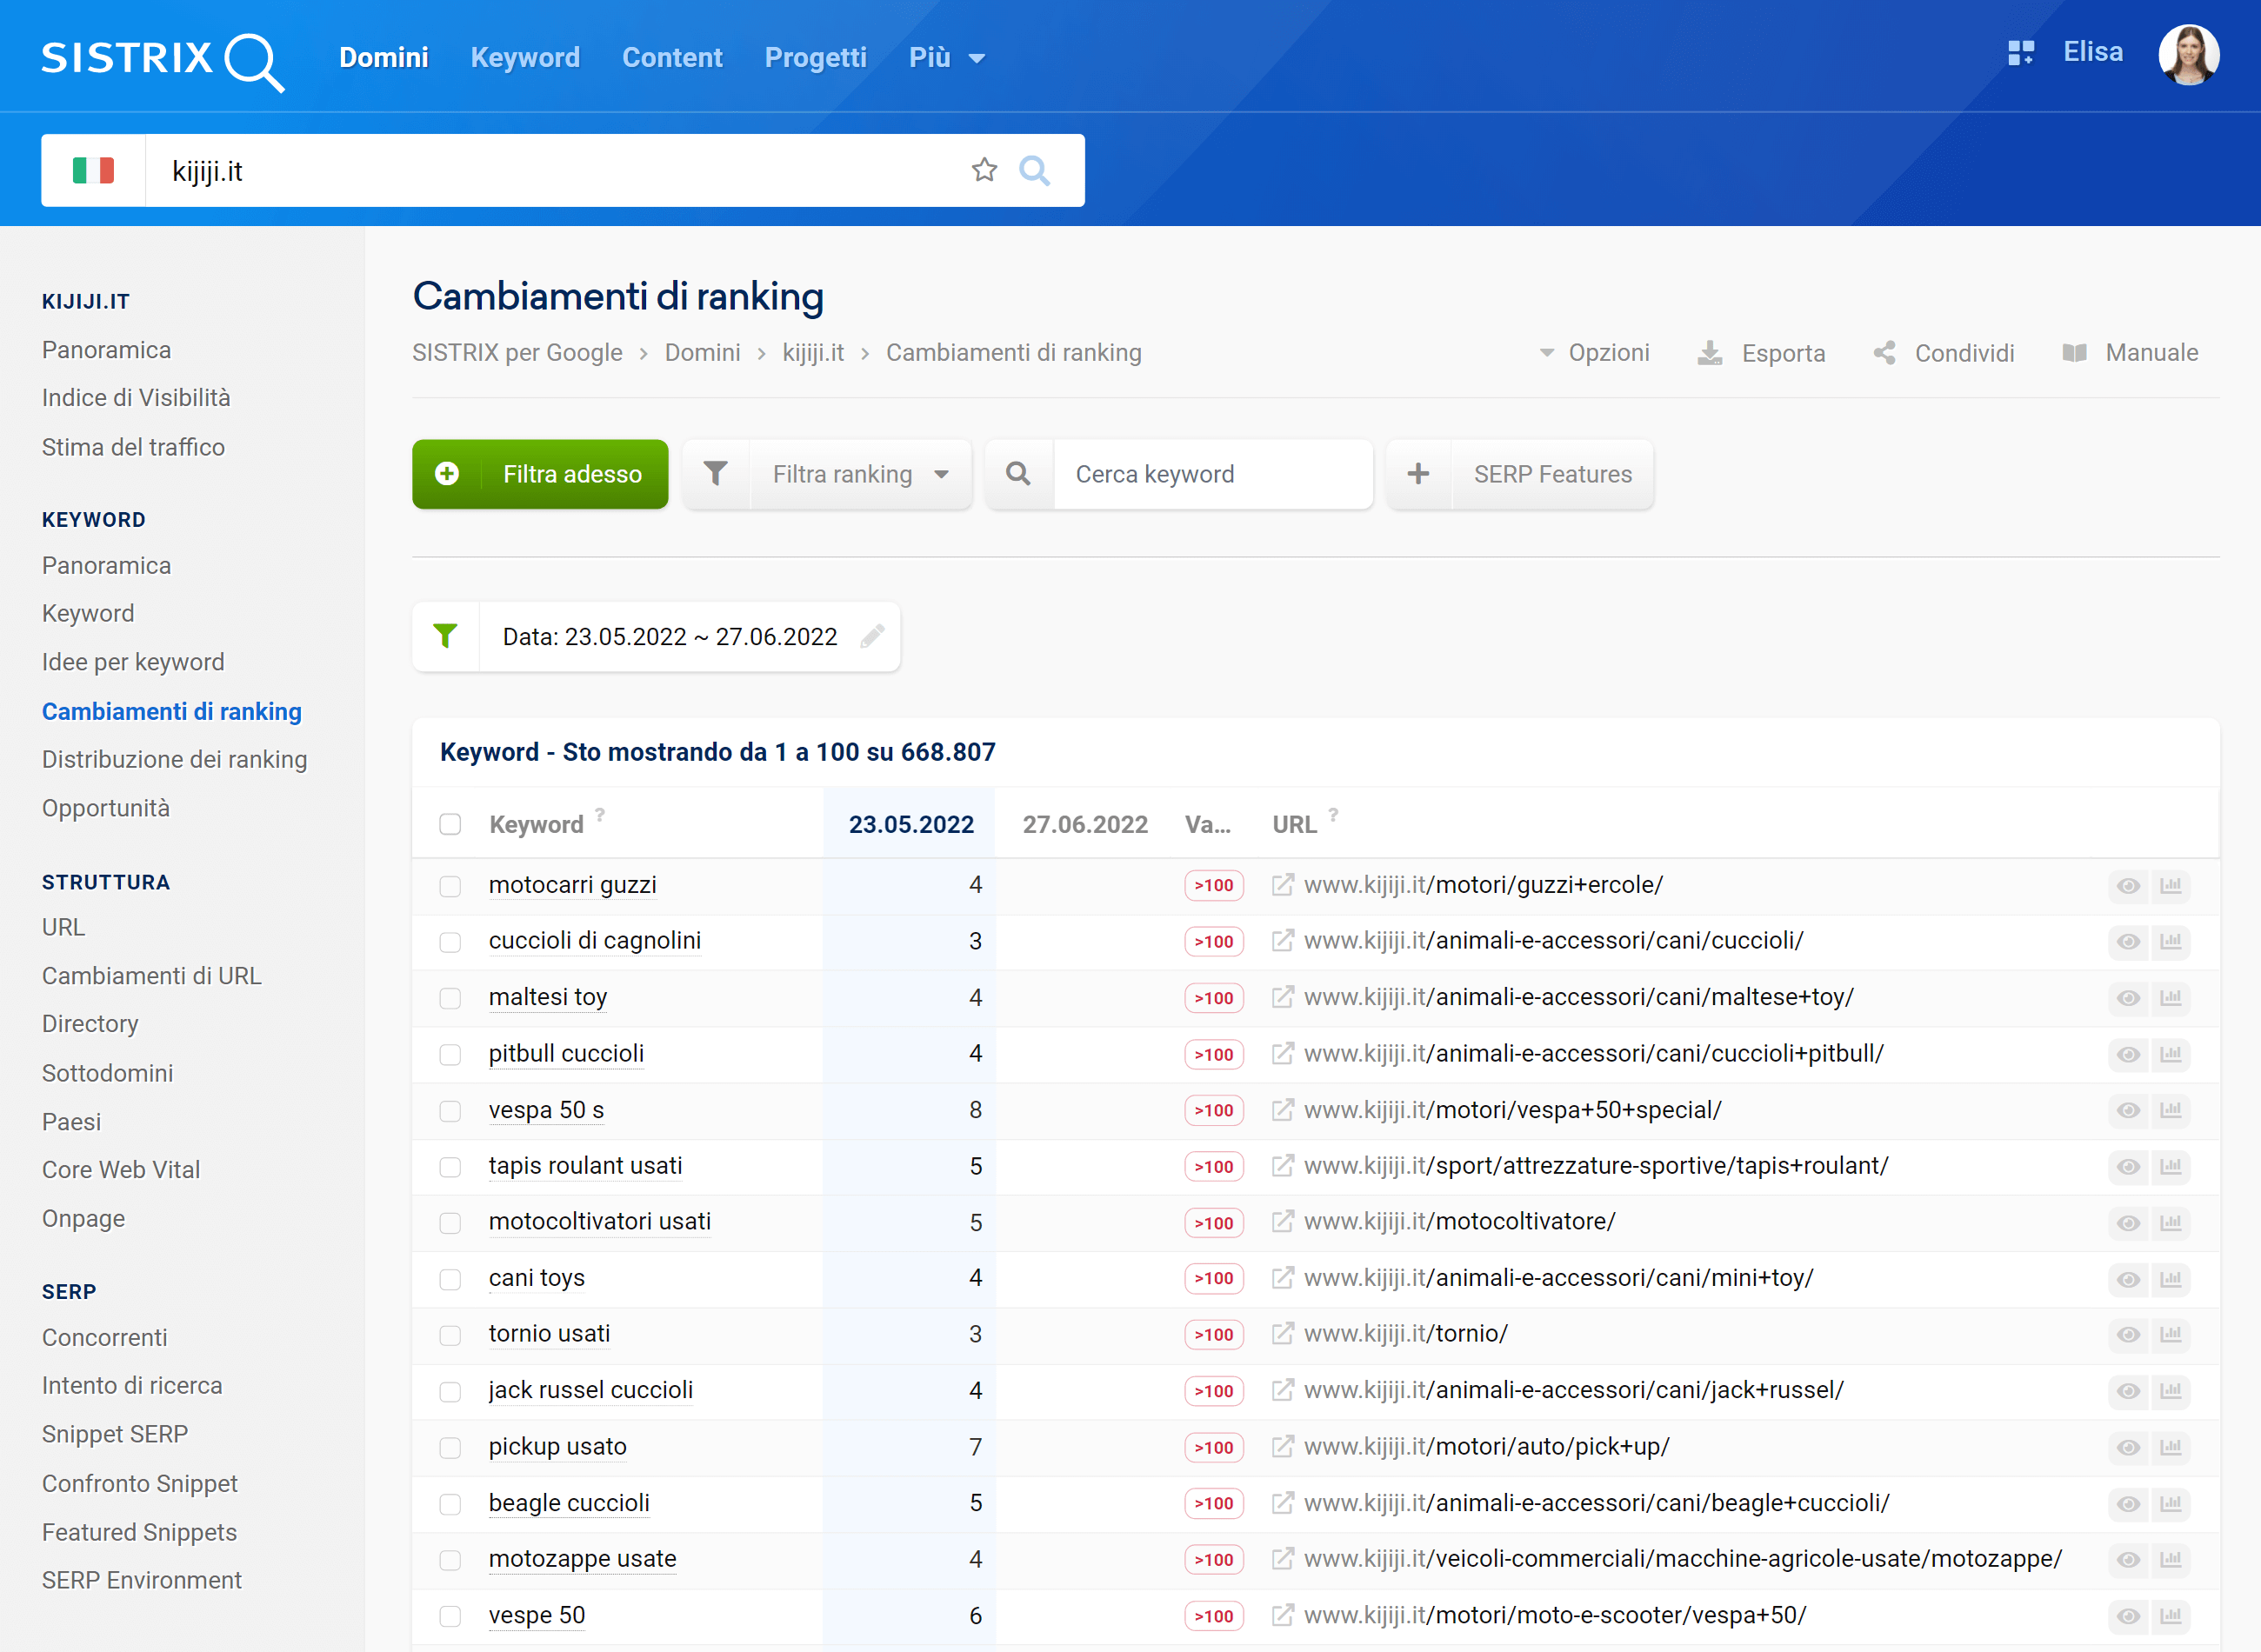
Task: Select Indice di Visibilità in sidebar
Action: pyautogui.click(x=136, y=398)
